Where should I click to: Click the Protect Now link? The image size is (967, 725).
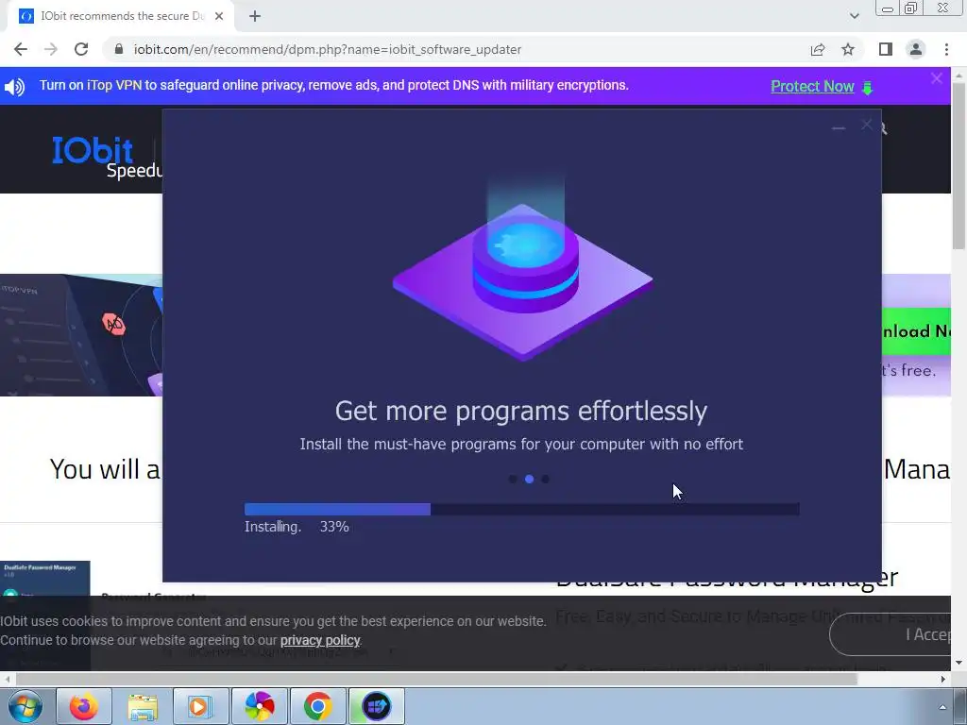point(812,86)
